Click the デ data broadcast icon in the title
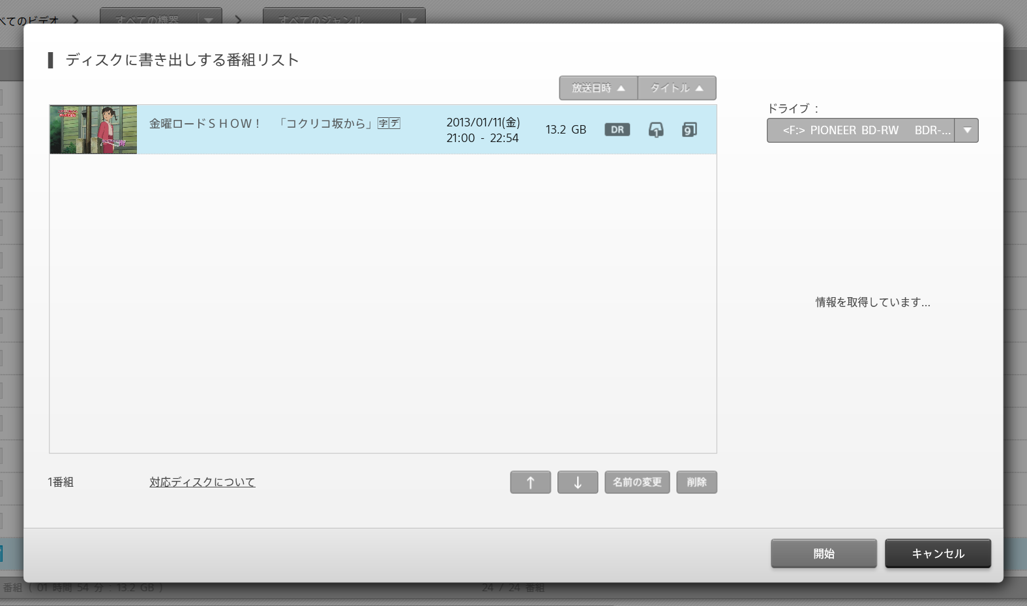This screenshot has width=1027, height=606. (x=394, y=123)
